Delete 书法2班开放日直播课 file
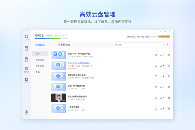The height and width of the screenshot is (130, 195). (x=169, y=98)
